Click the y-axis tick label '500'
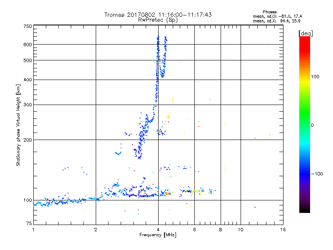 [27, 60]
